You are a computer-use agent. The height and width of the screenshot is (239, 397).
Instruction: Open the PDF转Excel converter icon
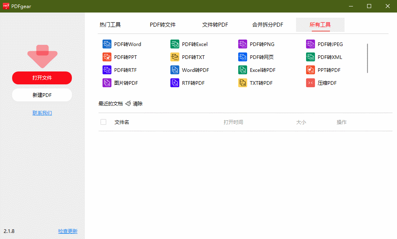175,44
